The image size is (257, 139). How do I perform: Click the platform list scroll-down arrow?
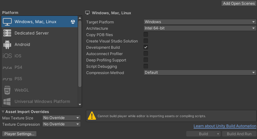coord(80,104)
